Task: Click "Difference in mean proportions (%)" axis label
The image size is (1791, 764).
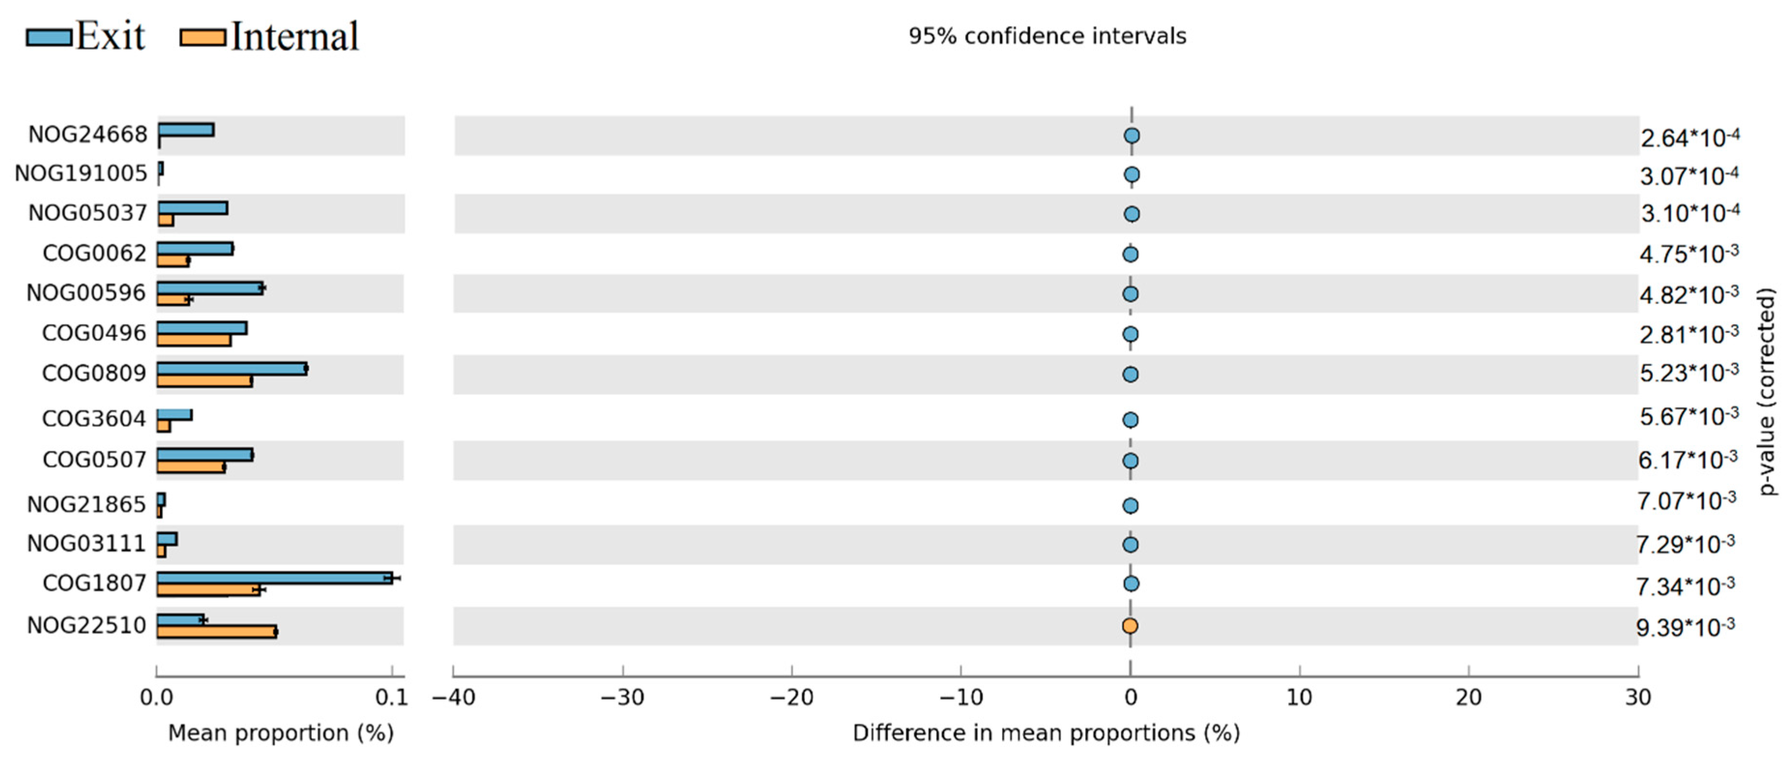Action: [1047, 733]
